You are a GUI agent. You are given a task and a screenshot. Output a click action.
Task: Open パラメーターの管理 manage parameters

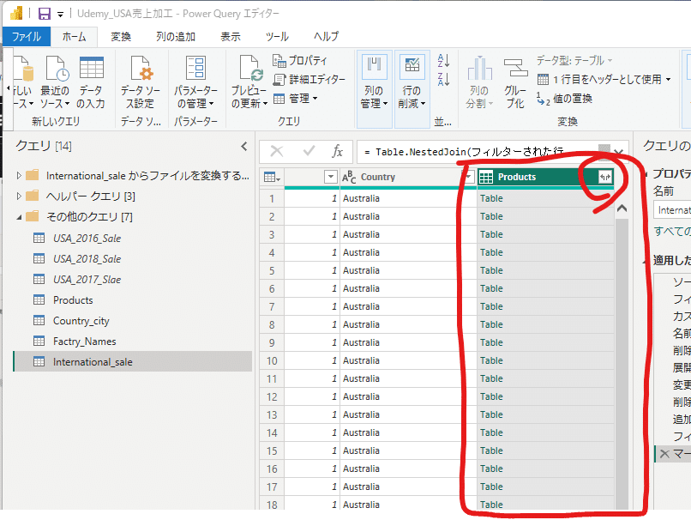[195, 82]
